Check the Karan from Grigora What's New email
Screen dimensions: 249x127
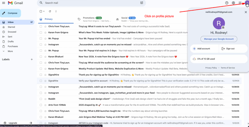[41, 32]
